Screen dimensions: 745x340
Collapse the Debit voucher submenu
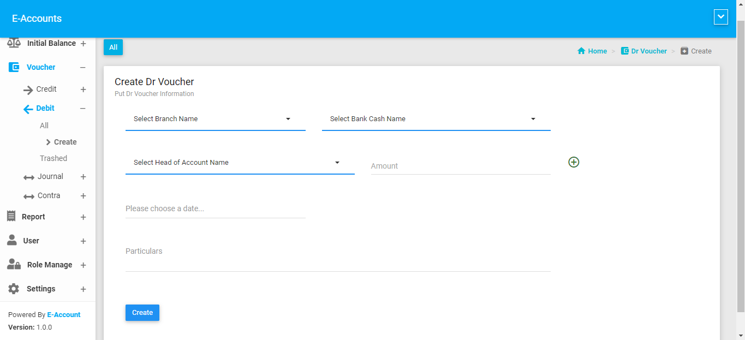tap(83, 109)
